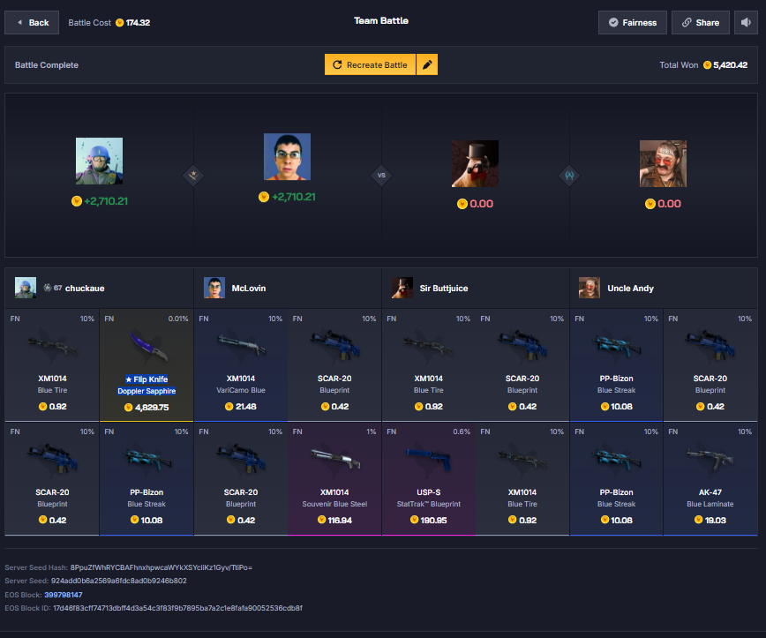Click the Server Seed Hash value

[x=161, y=567]
